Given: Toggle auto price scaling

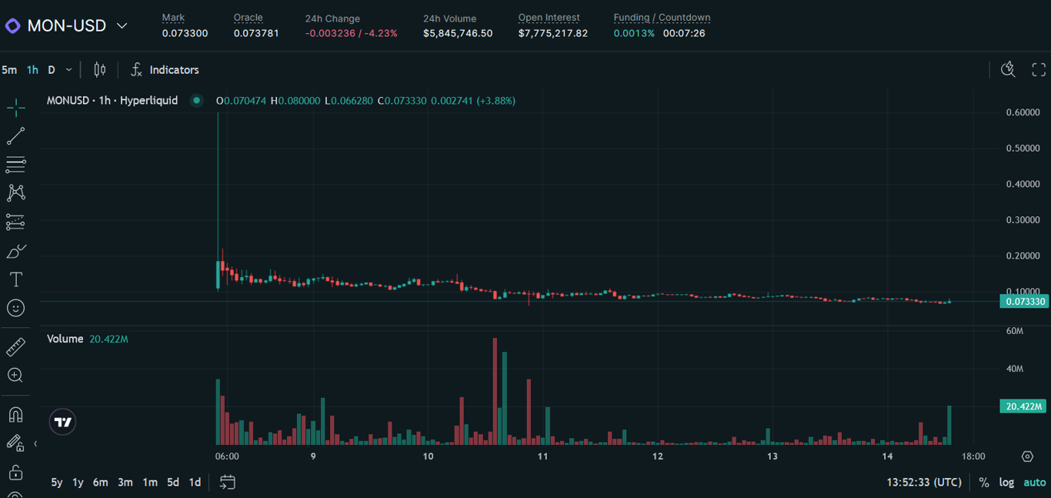Looking at the screenshot, I should point(1034,482).
